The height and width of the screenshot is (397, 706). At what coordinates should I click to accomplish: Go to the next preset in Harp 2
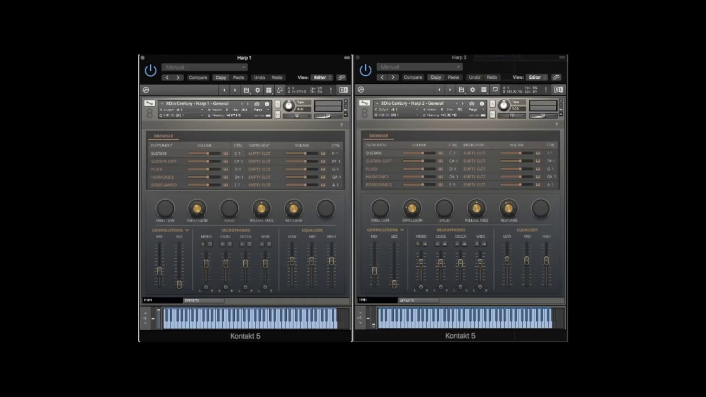coord(393,78)
